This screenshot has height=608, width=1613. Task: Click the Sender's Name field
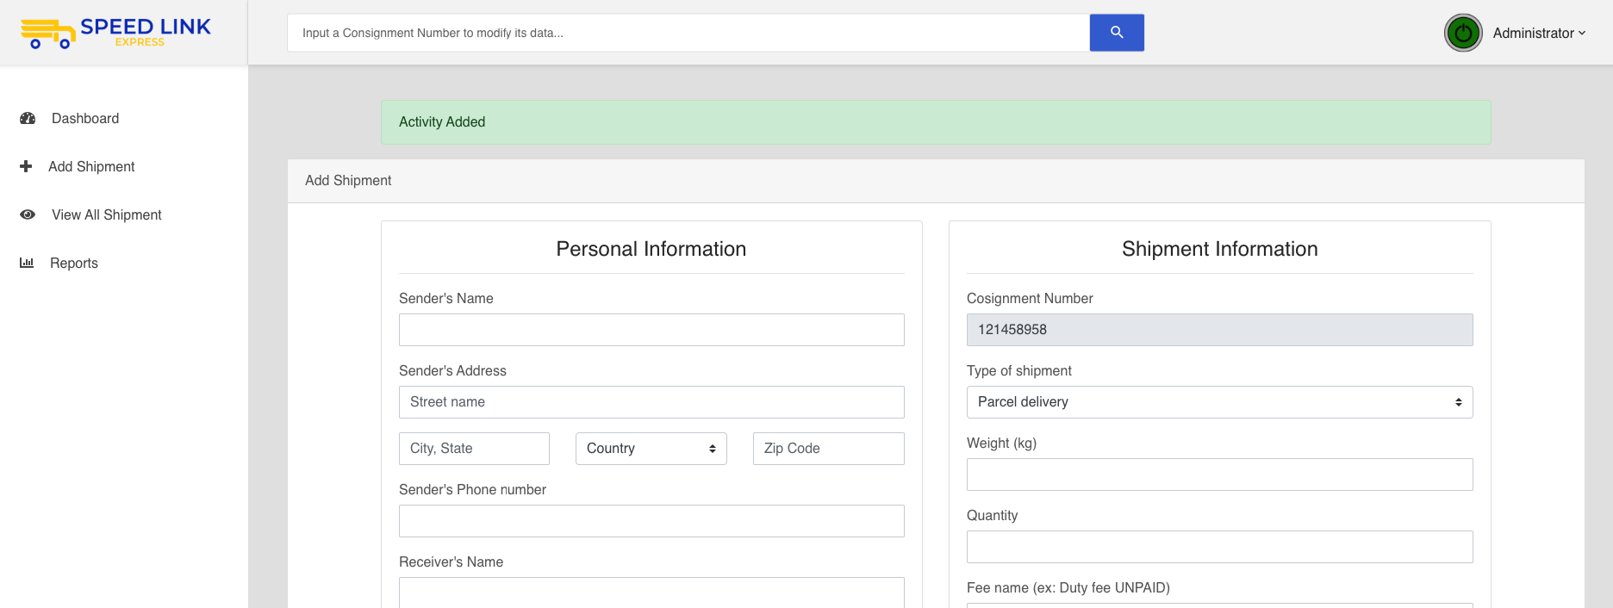(x=651, y=330)
